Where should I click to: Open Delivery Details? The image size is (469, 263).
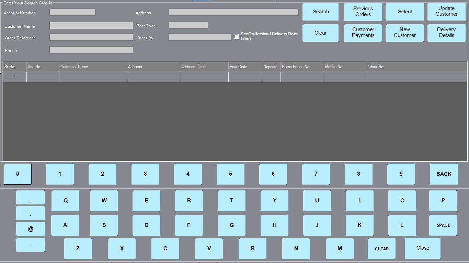tap(446, 33)
